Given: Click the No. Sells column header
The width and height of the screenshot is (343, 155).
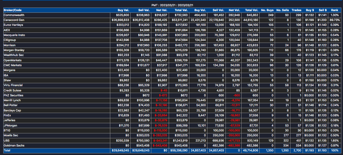Looking at the screenshot, I should [282, 10].
